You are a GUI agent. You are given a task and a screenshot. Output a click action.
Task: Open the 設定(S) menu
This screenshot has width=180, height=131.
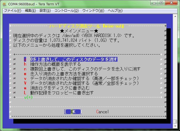(45, 11)
